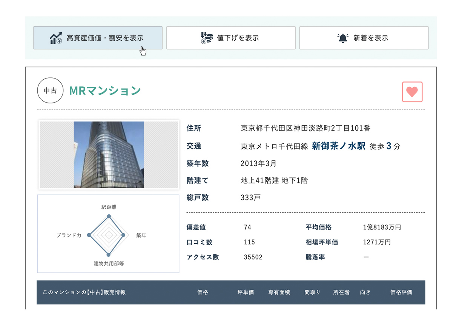Click the 口コミ数 value 115
The image size is (462, 323).
pyautogui.click(x=249, y=242)
